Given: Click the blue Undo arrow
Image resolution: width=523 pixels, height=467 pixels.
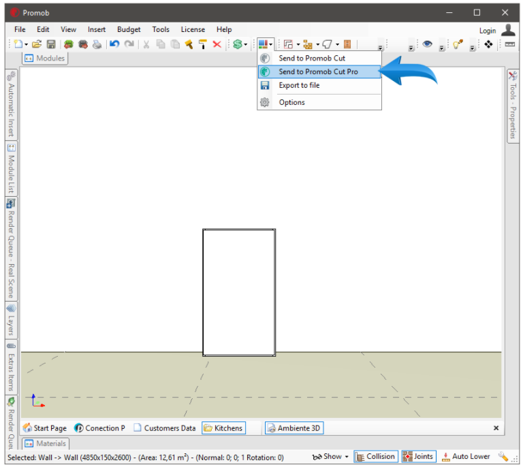Looking at the screenshot, I should coord(114,44).
